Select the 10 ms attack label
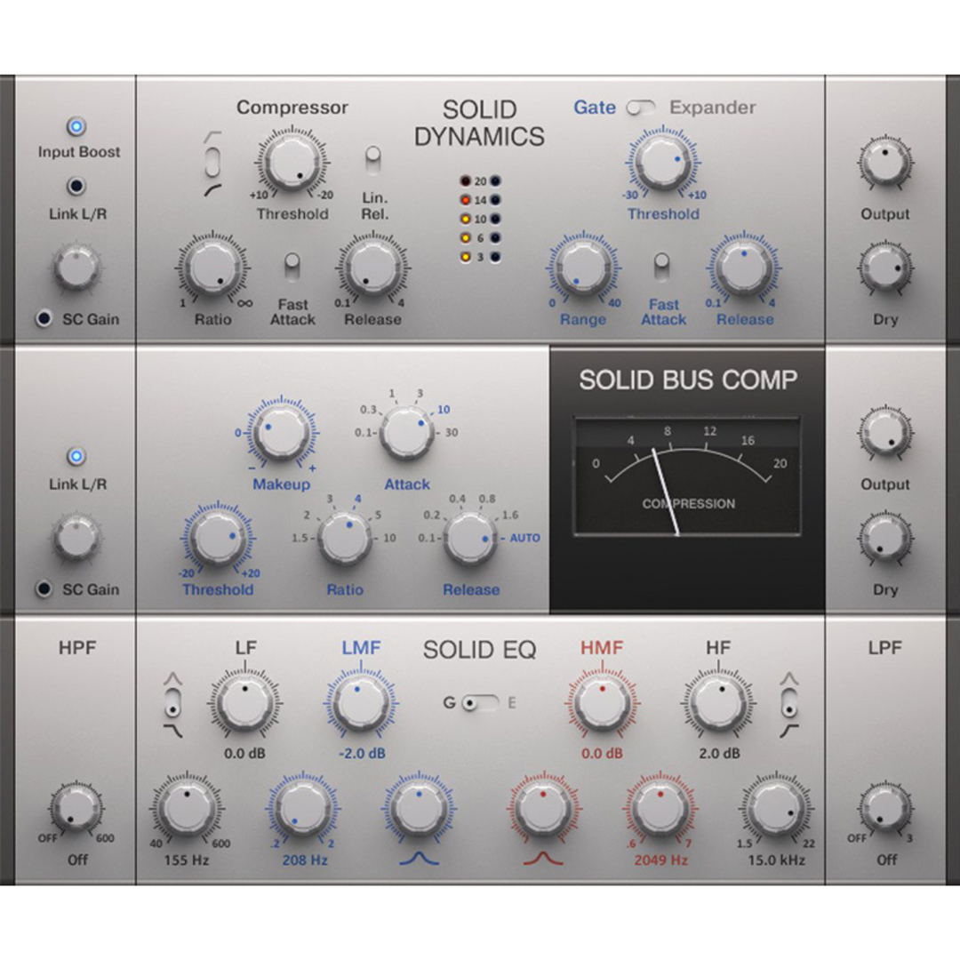 pos(444,409)
